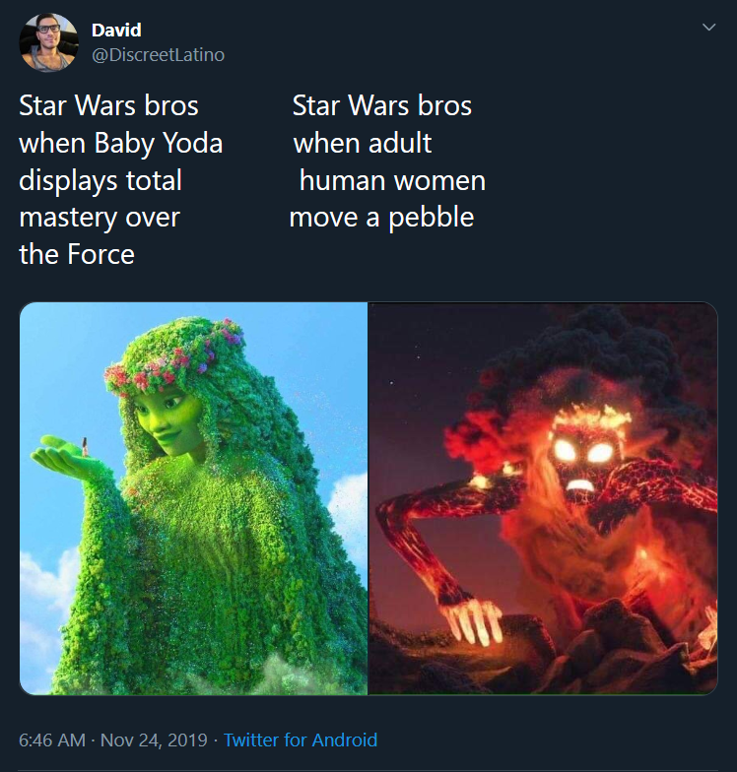Click the text 'mastery over'
Image resolution: width=737 pixels, height=772 pixels.
pyautogui.click(x=100, y=217)
